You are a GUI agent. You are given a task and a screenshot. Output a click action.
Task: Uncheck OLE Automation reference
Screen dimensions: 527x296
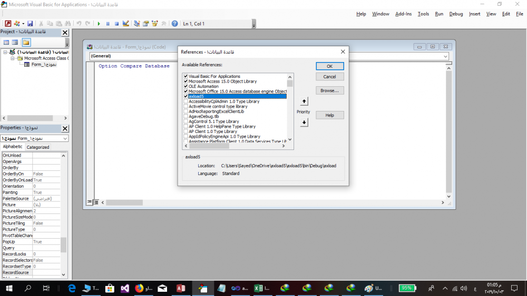point(186,86)
